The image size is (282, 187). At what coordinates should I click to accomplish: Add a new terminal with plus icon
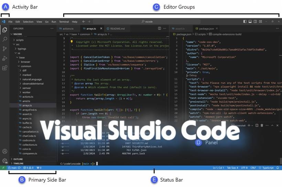[249, 125]
